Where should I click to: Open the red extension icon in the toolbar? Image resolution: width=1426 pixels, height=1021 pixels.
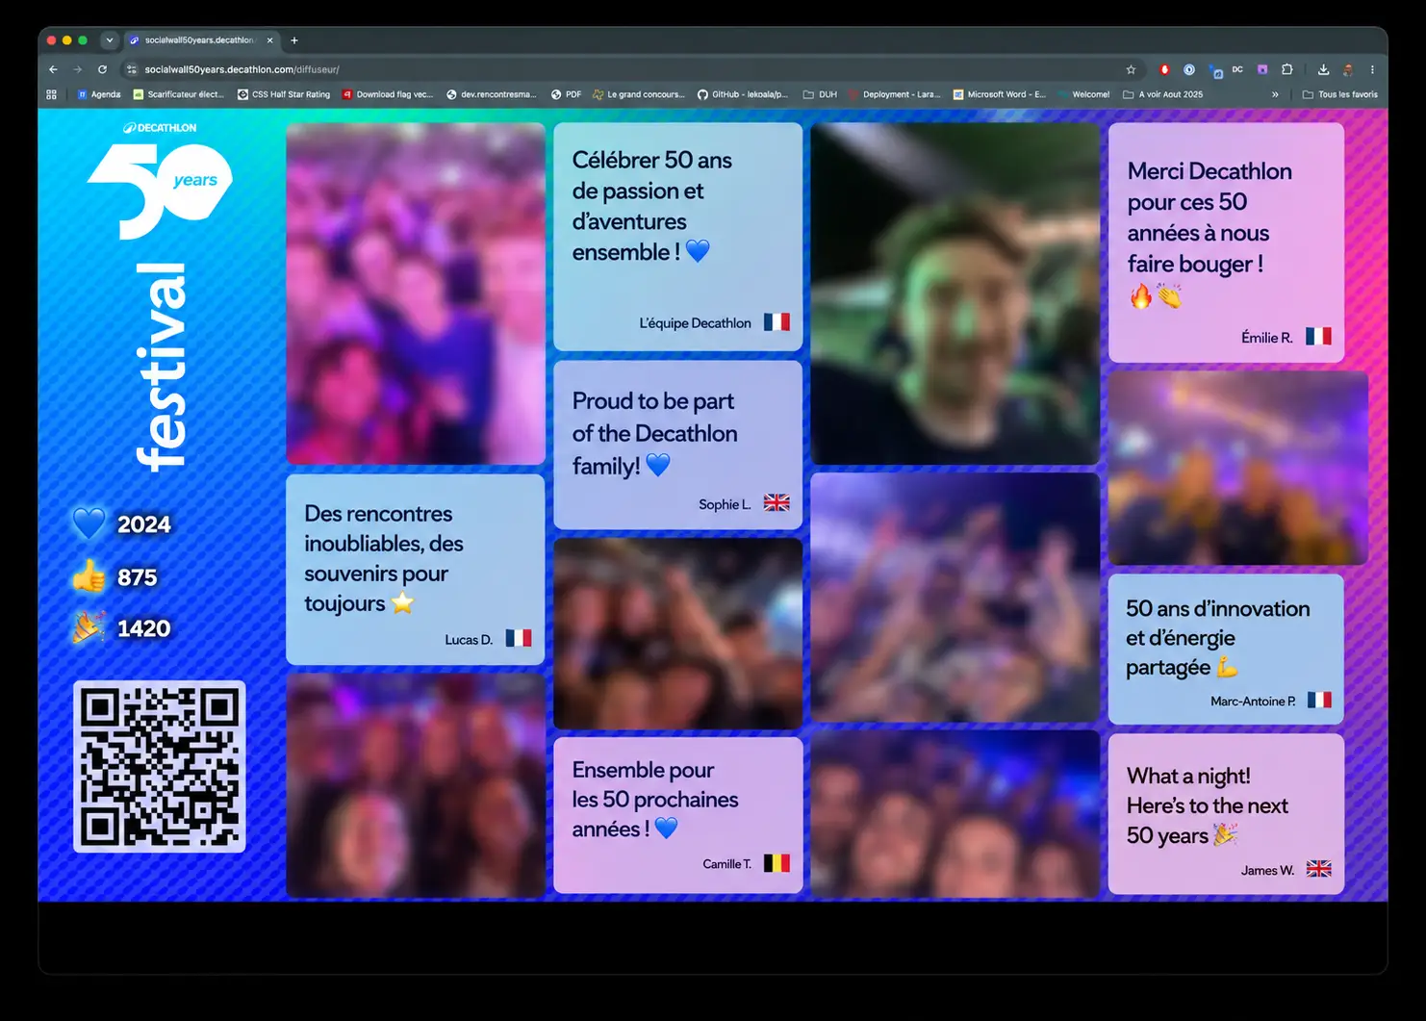click(x=1164, y=69)
